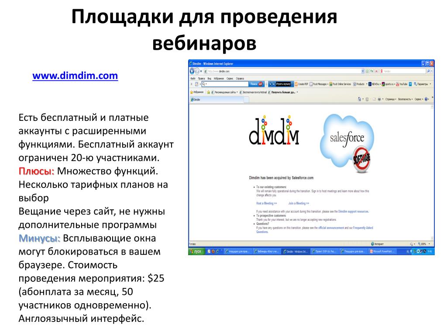The width and height of the screenshot is (447, 335).
Task: Click into the dimdim.com address bar
Action: pos(282,71)
